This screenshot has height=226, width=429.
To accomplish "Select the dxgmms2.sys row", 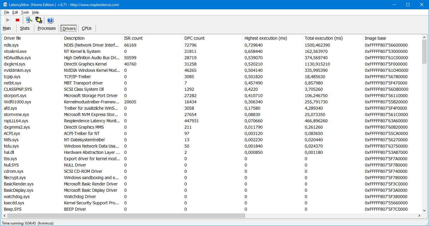I will click(x=212, y=127).
